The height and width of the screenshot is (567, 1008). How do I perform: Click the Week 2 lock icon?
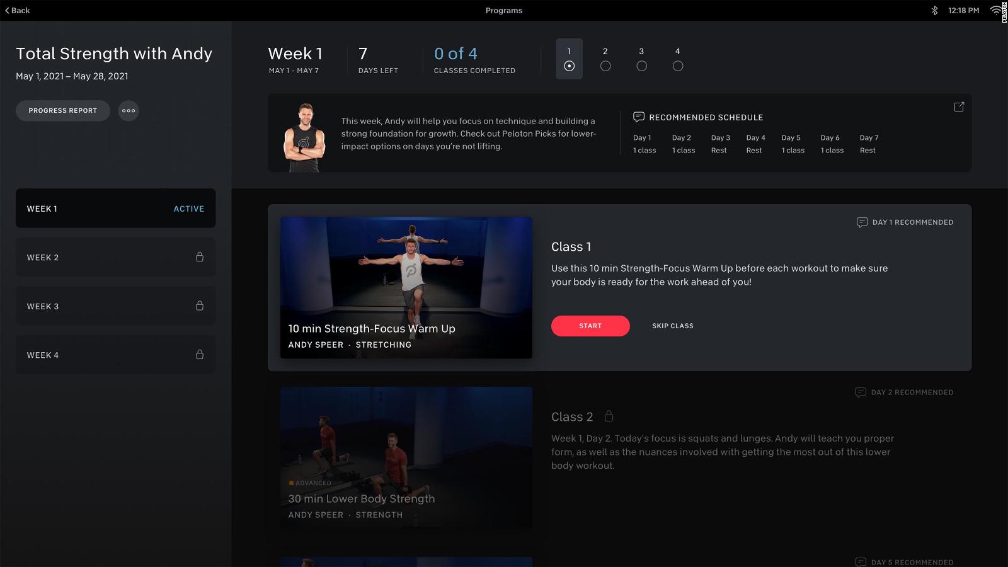click(200, 257)
